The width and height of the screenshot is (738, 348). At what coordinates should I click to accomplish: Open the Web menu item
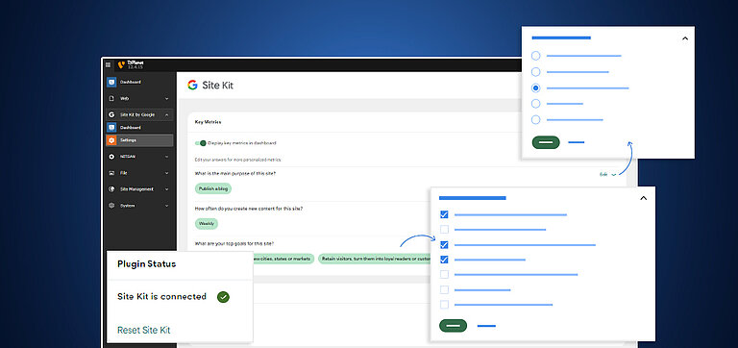click(x=139, y=99)
